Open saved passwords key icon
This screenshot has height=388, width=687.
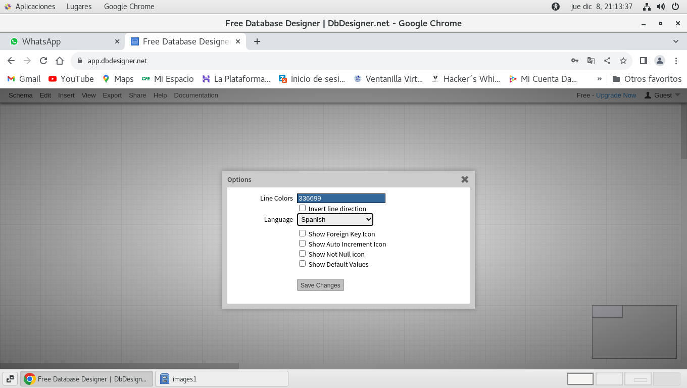point(575,61)
